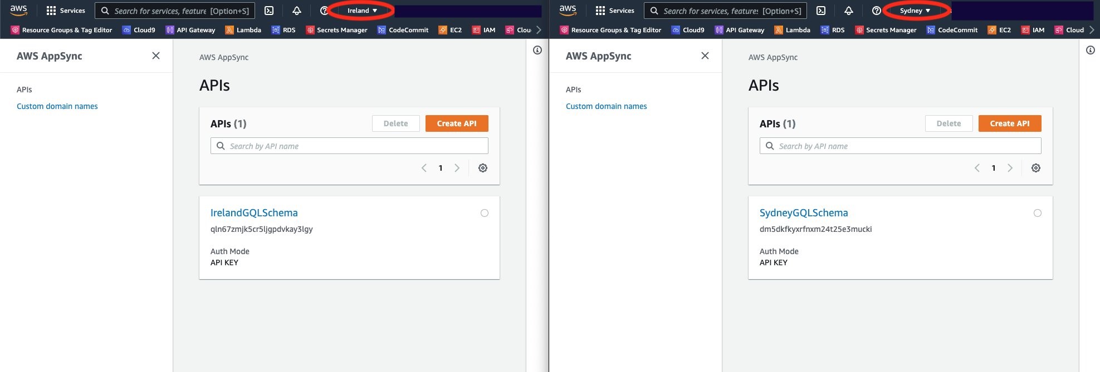Open the API Gateway shortcut in Sydney window
1100x372 pixels.
740,30
